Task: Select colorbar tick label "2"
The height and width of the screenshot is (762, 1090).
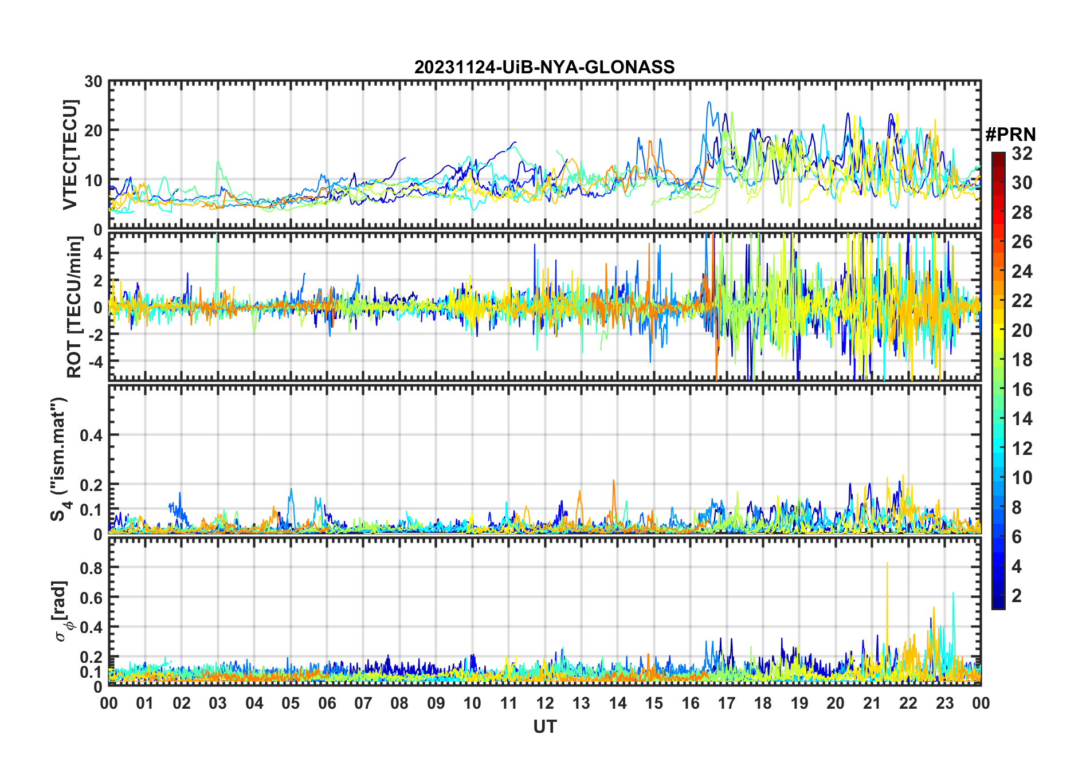Action: tap(1017, 596)
